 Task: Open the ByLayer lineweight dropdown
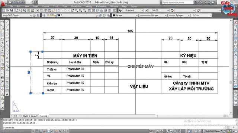[x=179, y=16]
